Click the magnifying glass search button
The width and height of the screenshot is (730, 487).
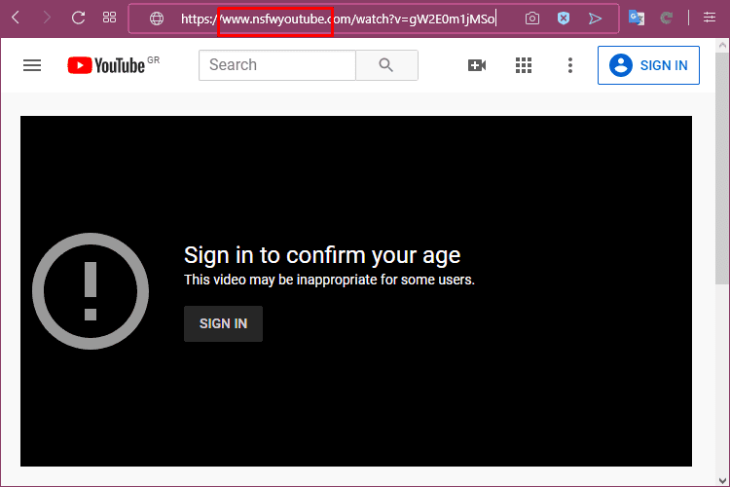point(386,65)
